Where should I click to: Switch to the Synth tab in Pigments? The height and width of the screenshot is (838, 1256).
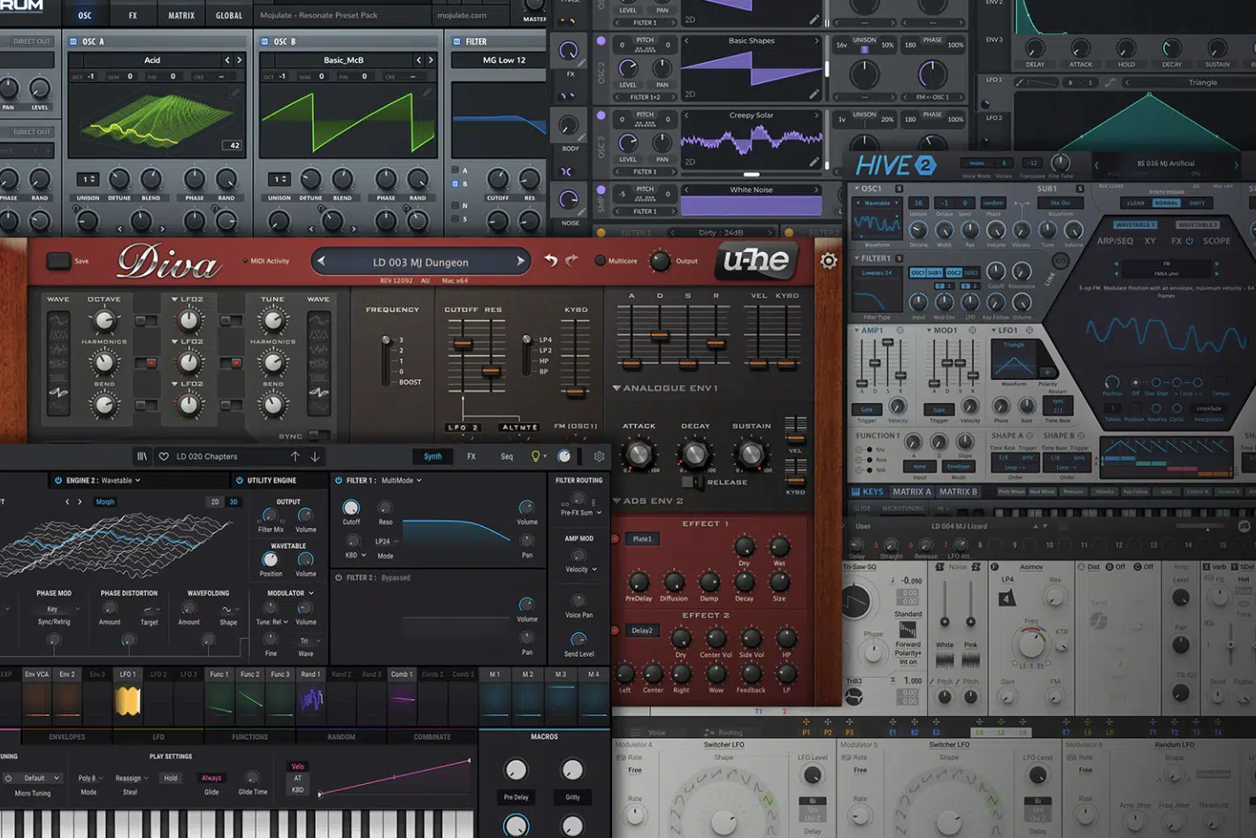tap(433, 456)
